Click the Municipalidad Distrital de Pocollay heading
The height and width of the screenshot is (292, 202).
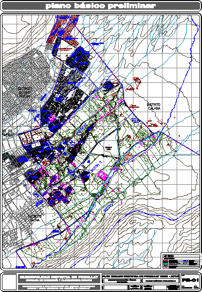tap(59, 277)
